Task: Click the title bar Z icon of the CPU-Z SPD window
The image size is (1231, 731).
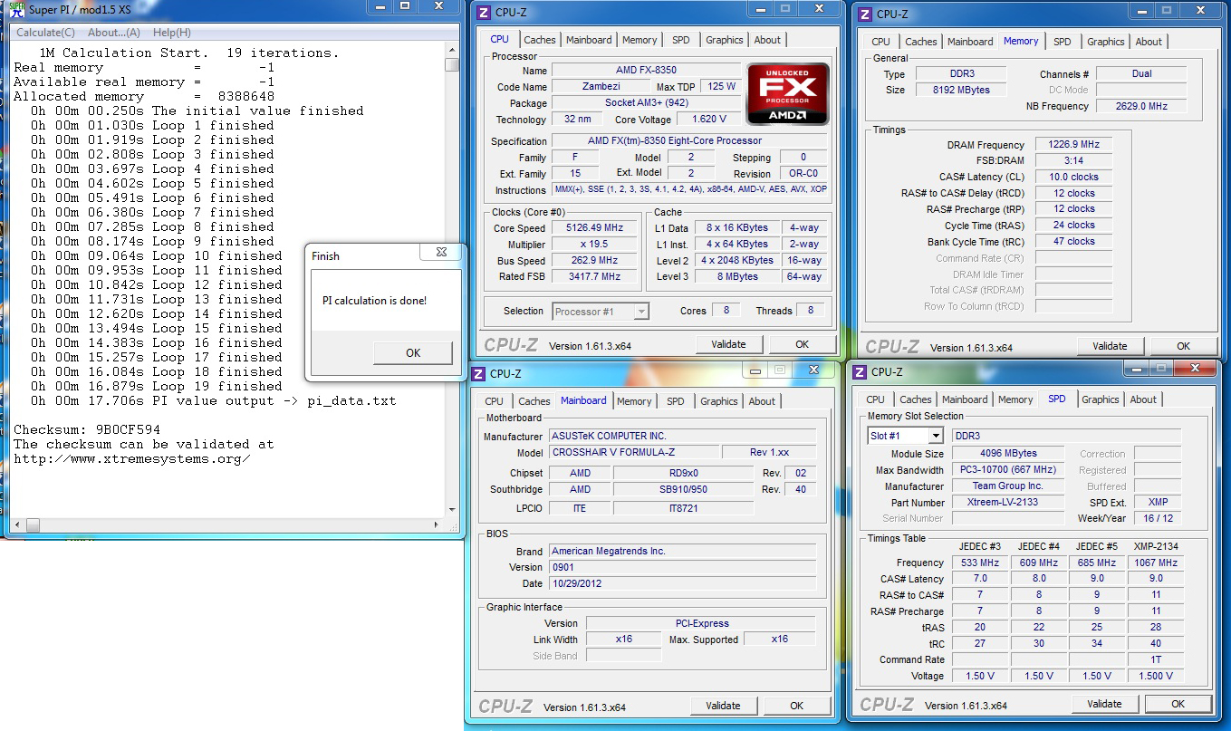Action: [860, 372]
